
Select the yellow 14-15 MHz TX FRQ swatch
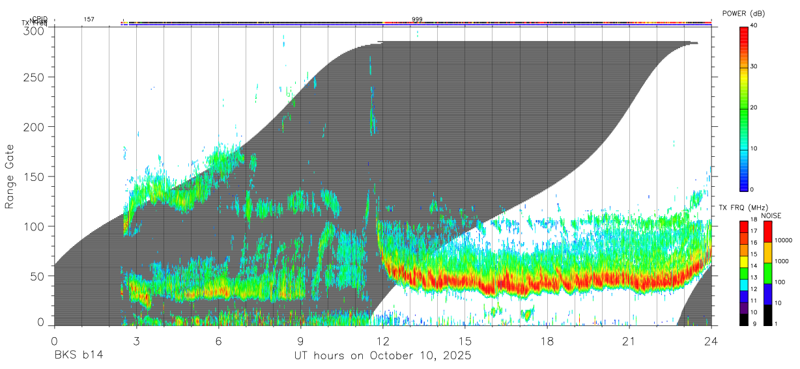tap(743, 262)
